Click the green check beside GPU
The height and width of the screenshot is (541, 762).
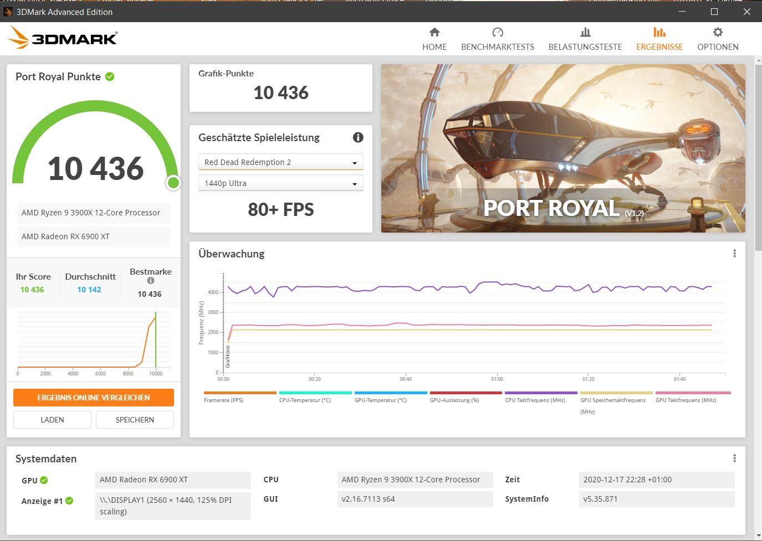coord(44,480)
